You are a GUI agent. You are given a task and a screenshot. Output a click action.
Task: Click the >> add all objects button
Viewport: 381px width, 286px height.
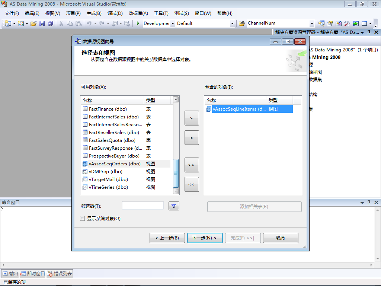pos(192,165)
